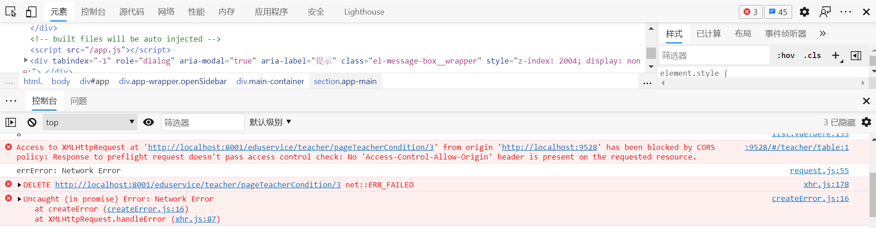Toggle the :hov element state panel
The image size is (876, 228).
pos(786,55)
